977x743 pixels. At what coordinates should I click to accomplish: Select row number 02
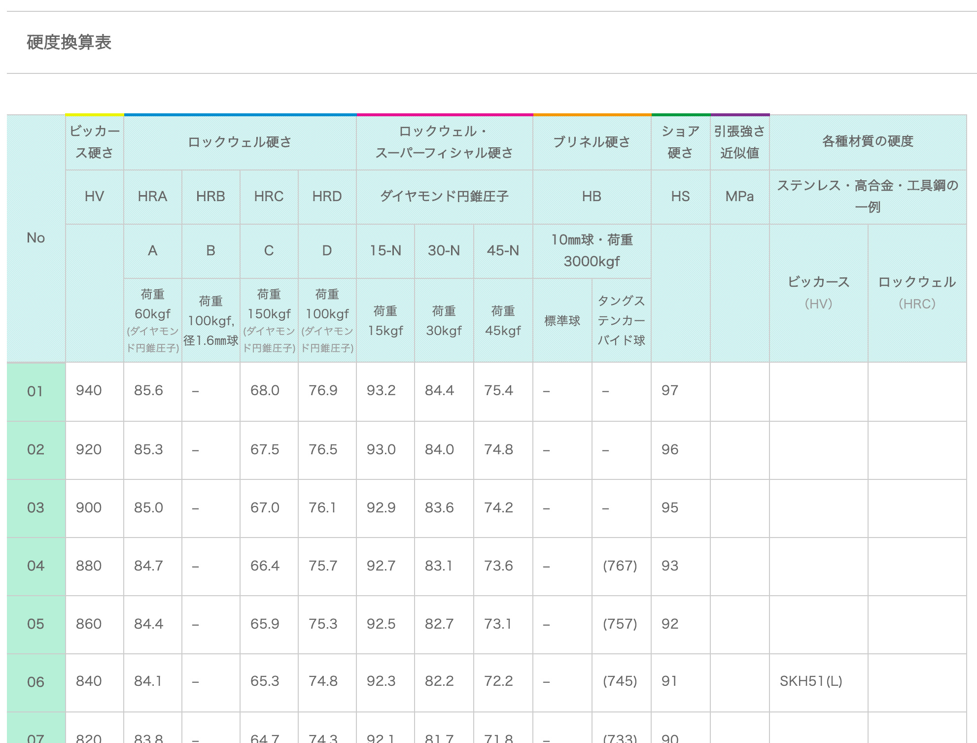pos(35,450)
